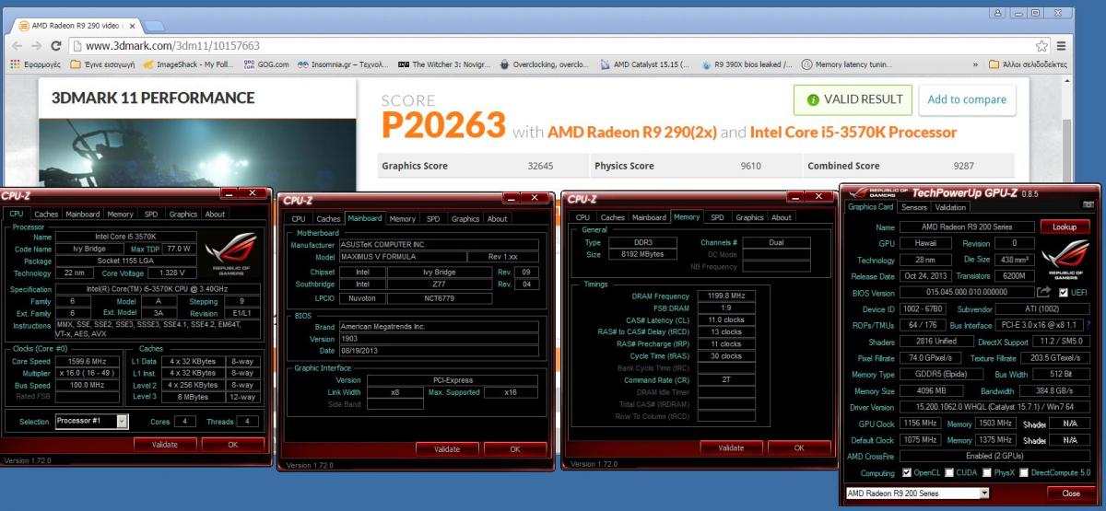Viewport: 1106px width, 511px height.
Task: Close the AMD Radeon R9 290 browser tab
Action: pos(132,25)
